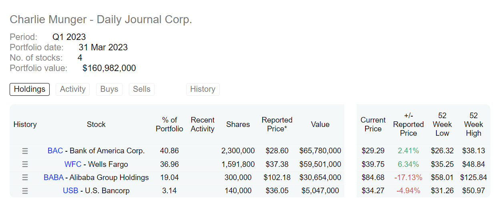Open history icon for Alibaba row
Screen dimensions: 498x200
coord(25,178)
